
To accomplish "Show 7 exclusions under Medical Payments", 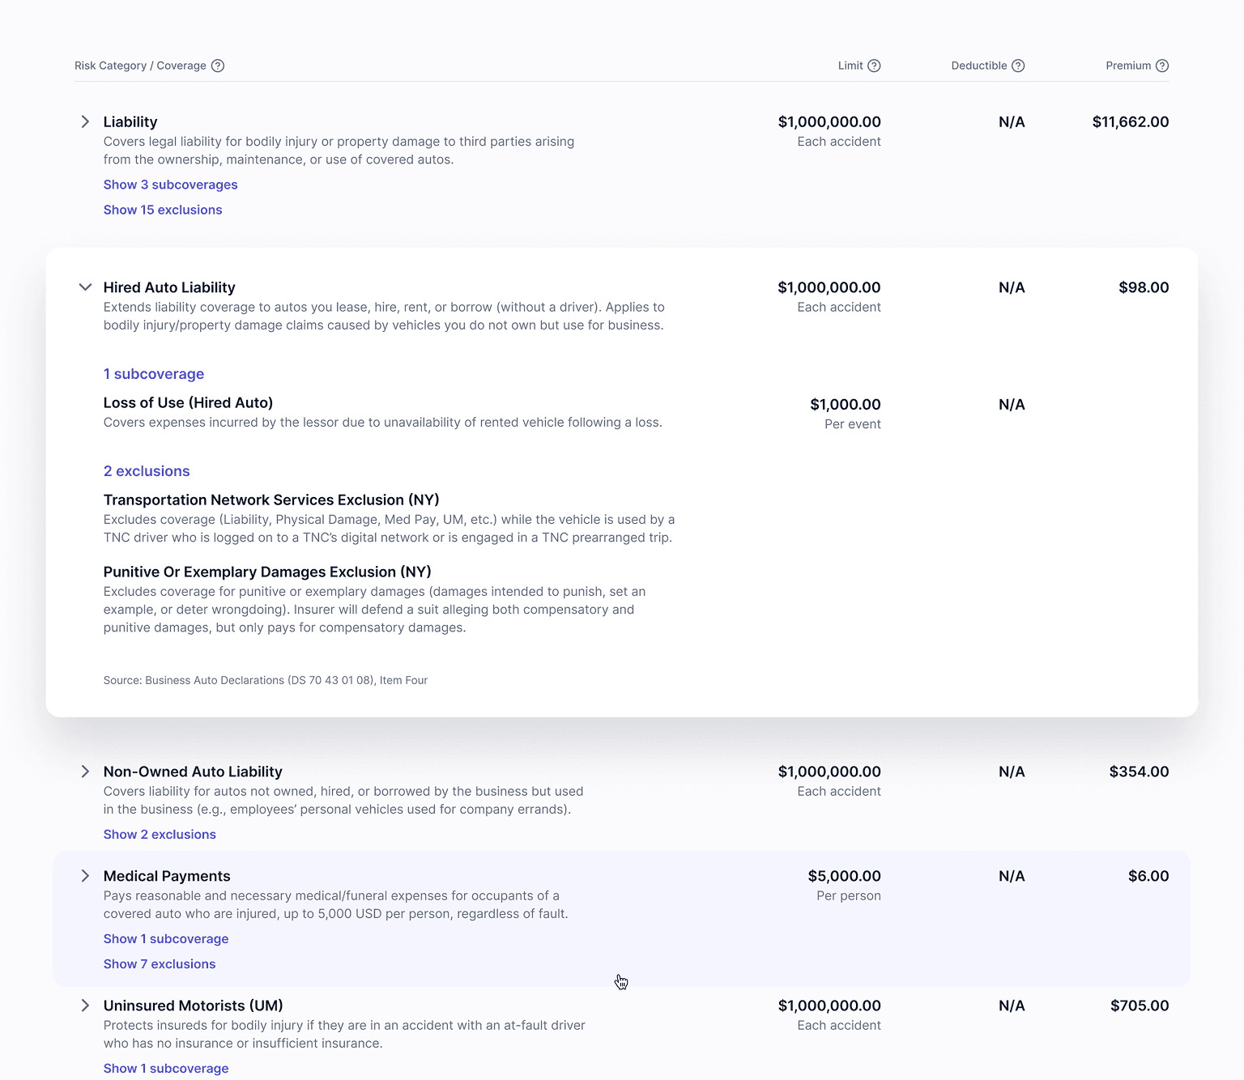I will click(160, 964).
